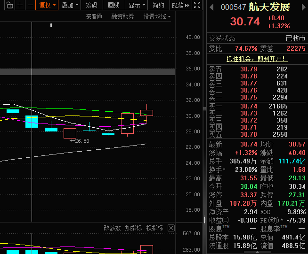The image size is (308, 254).
Task: Go to previous stock with left arrow
Action: (x=211, y=8)
